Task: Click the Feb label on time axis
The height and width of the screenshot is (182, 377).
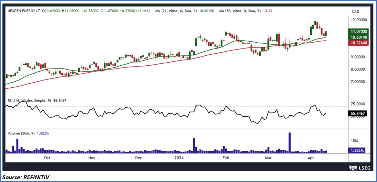Action: coord(225,158)
